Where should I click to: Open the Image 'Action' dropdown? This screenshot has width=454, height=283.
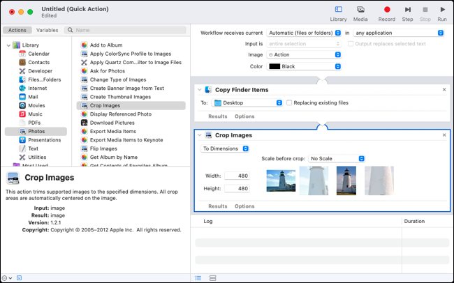click(x=304, y=54)
